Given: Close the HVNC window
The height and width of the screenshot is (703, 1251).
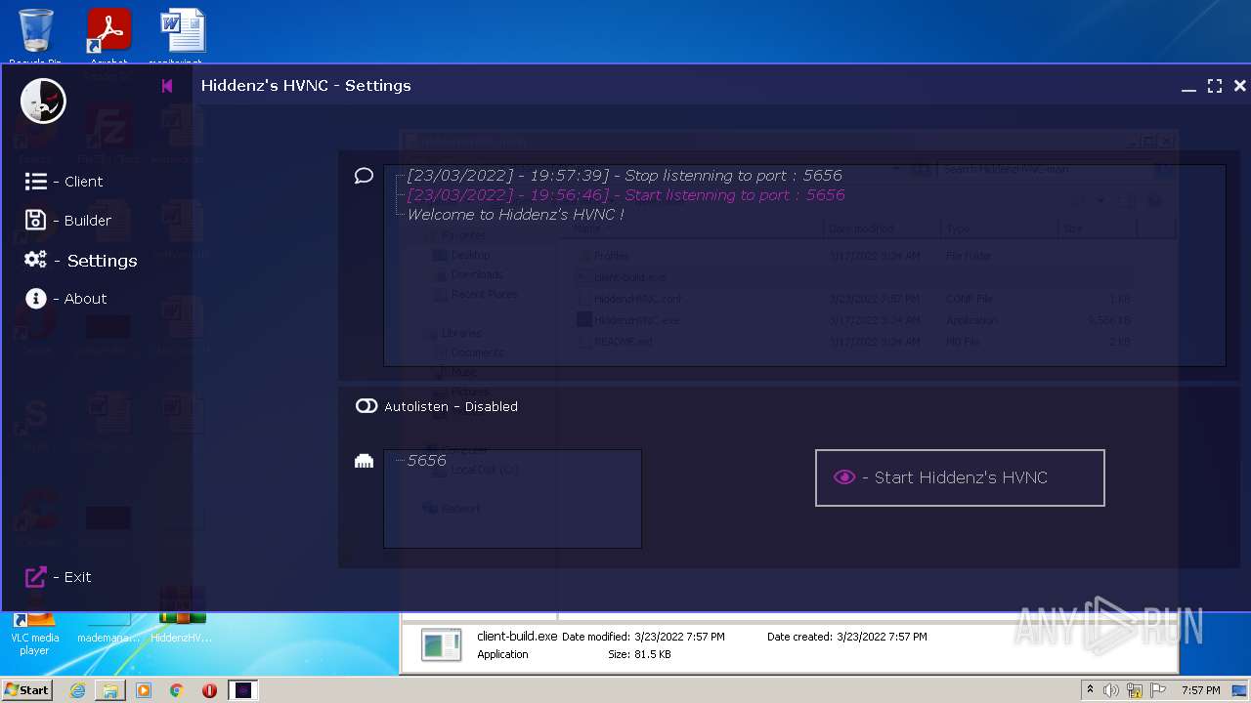Looking at the screenshot, I should 1240,86.
